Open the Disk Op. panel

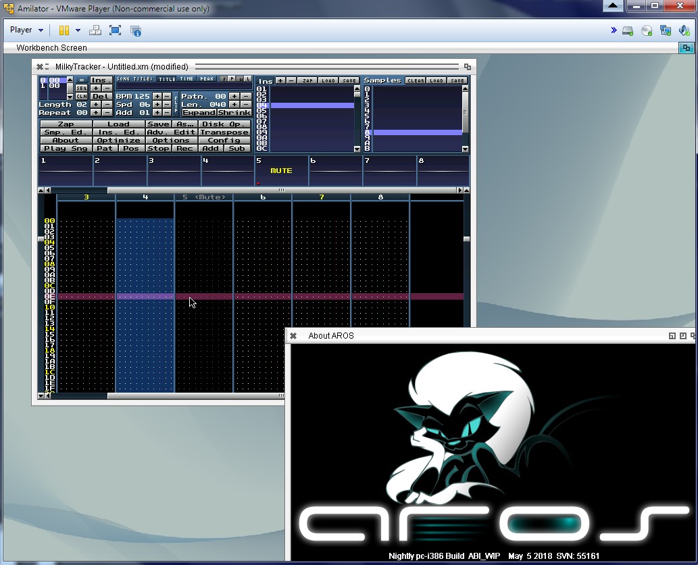click(224, 124)
